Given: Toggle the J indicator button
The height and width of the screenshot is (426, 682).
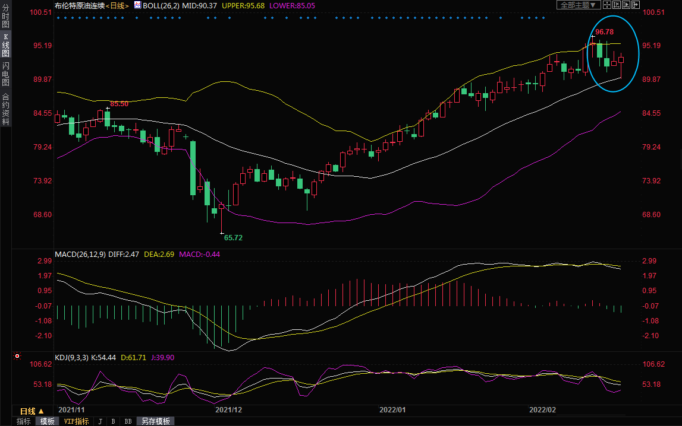Looking at the screenshot, I should pos(100,421).
